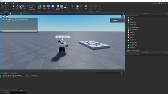Stop the playtest with the red Stop button

tap(86, 7)
